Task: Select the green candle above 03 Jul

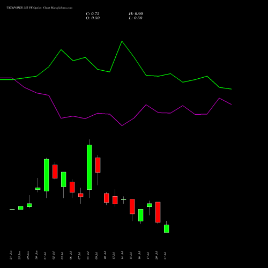Action: [64, 180]
